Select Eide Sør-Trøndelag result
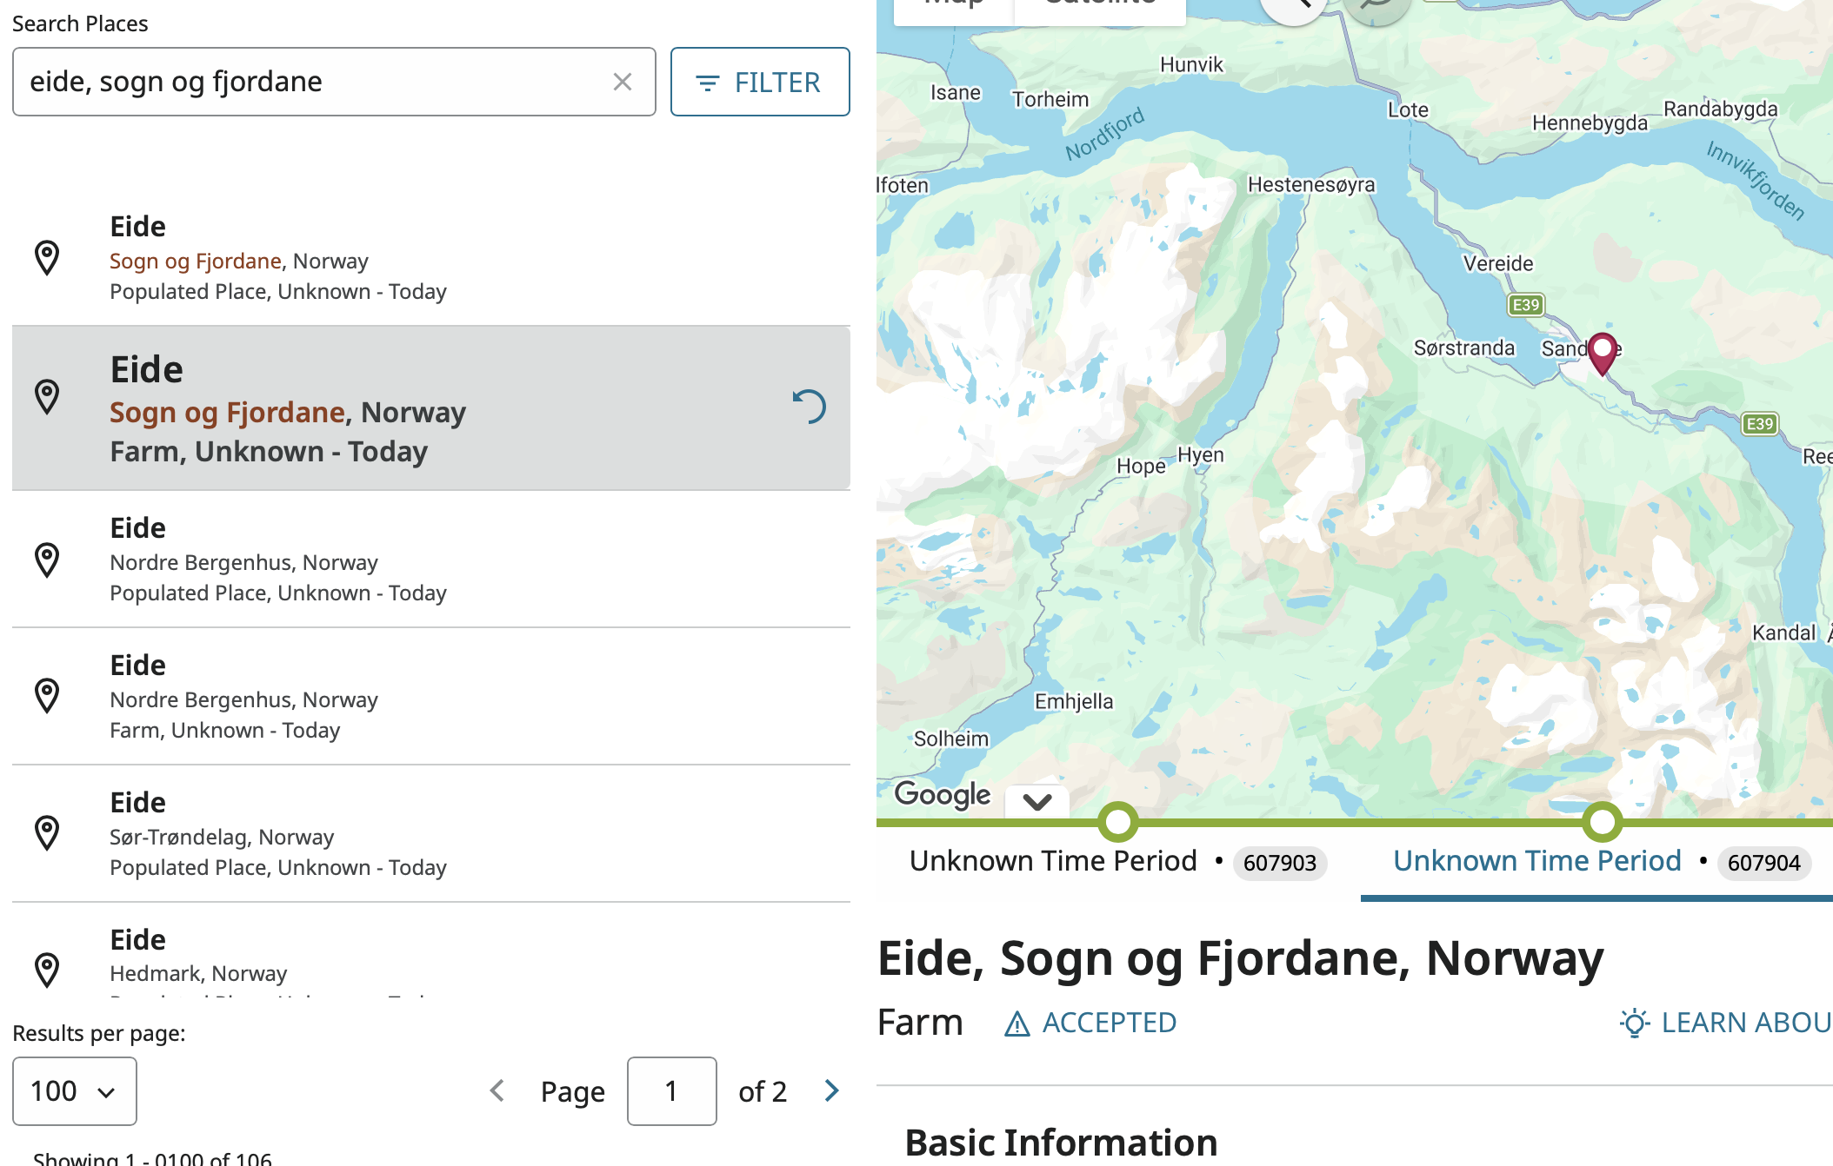The height and width of the screenshot is (1166, 1833). click(x=431, y=834)
